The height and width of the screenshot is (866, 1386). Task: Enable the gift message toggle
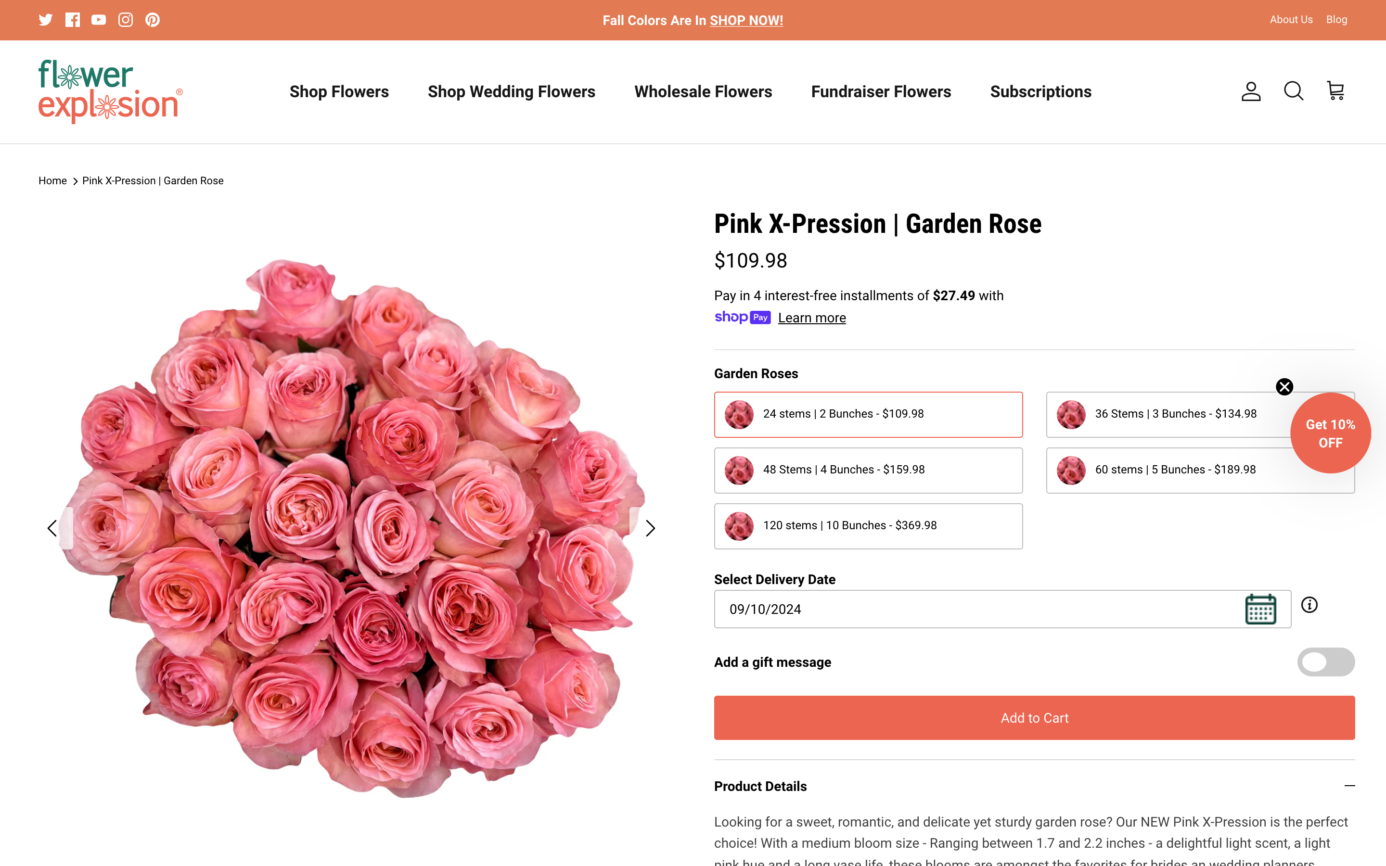pos(1326,662)
